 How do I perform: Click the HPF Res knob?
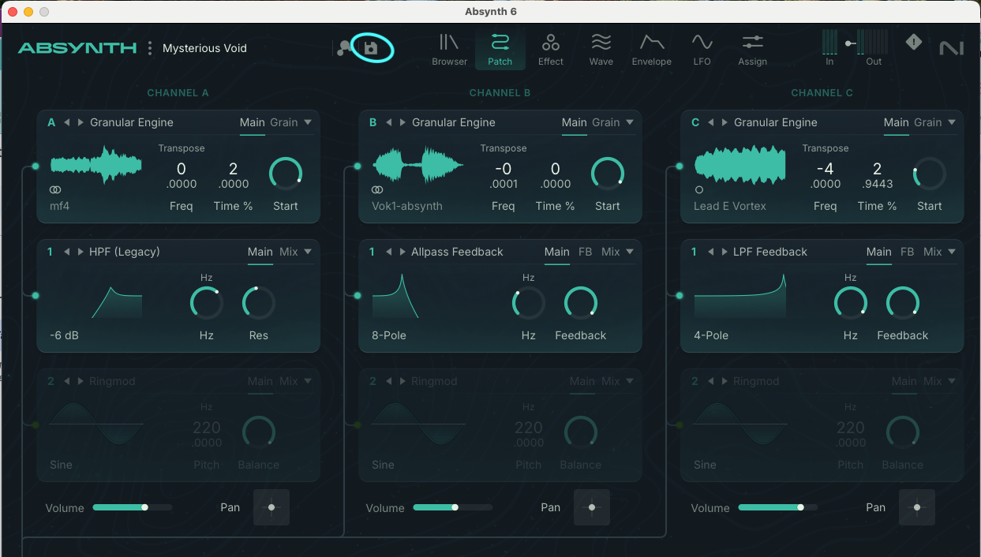coord(259,303)
